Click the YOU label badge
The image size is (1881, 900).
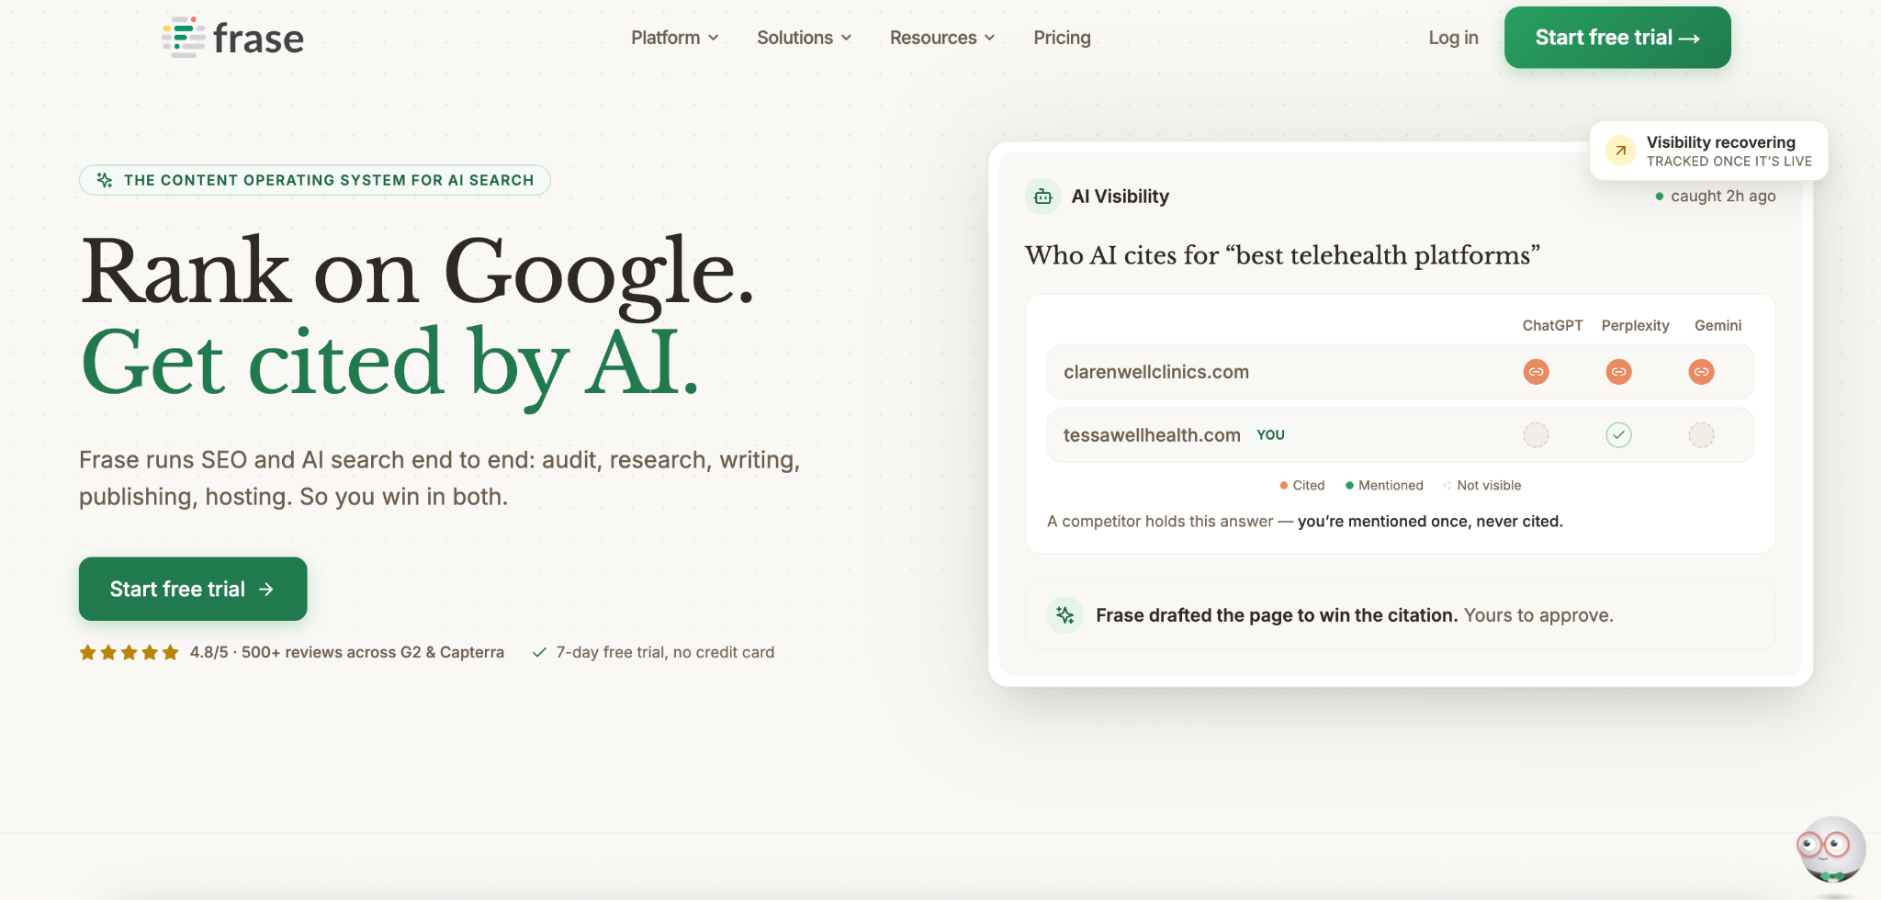[x=1270, y=435]
